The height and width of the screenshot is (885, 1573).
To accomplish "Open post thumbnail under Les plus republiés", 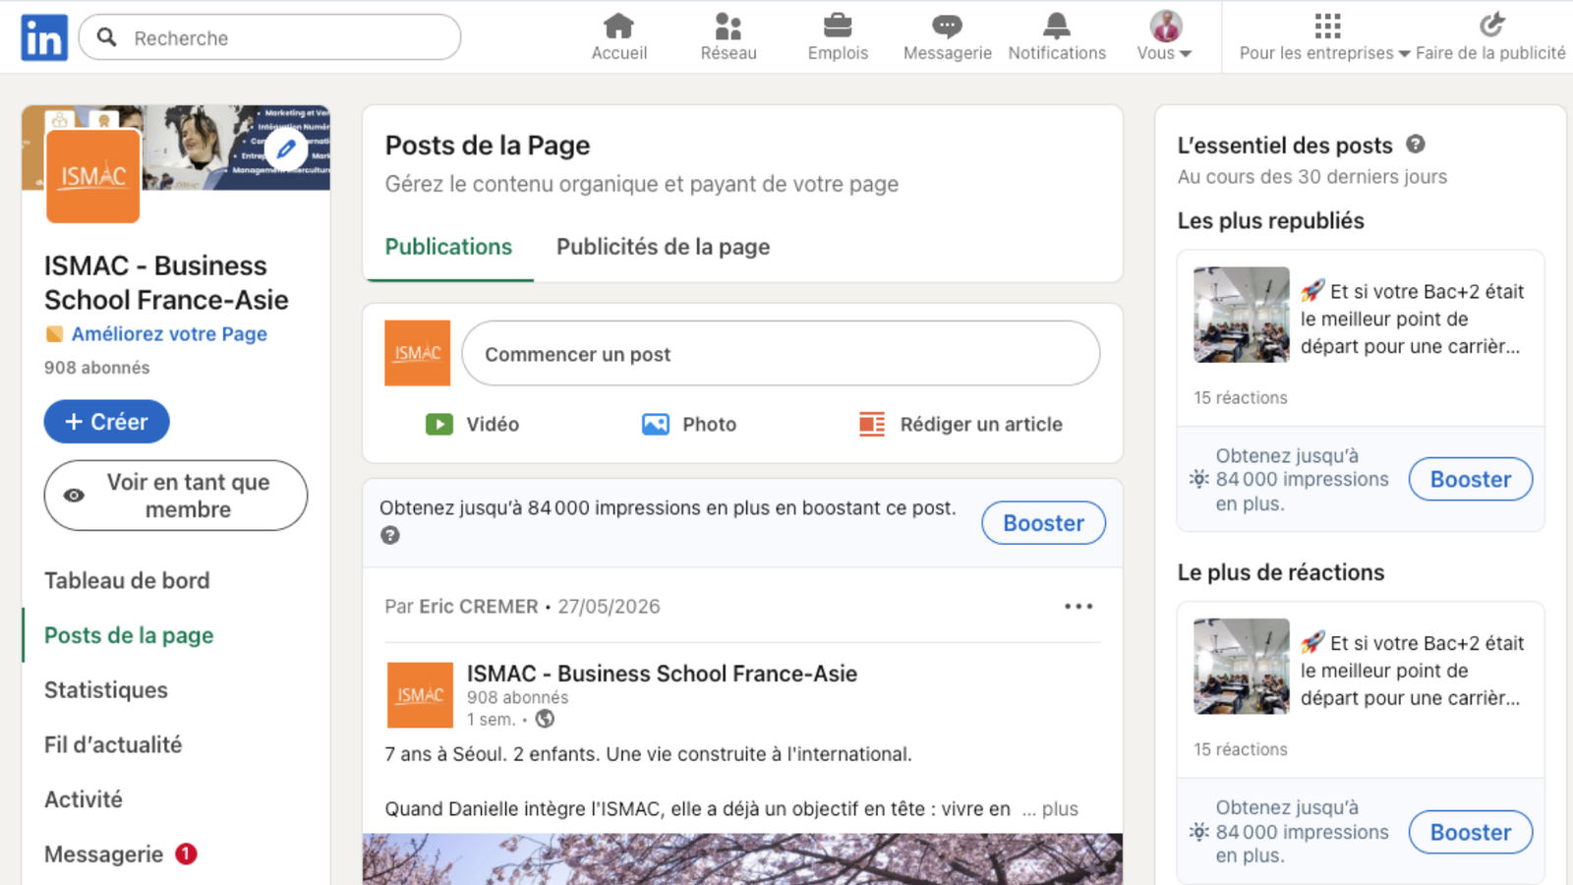I will pos(1242,315).
